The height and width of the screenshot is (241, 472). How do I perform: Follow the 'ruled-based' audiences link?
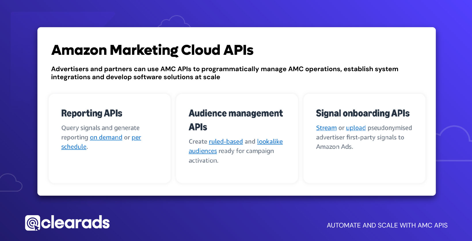[226, 141]
